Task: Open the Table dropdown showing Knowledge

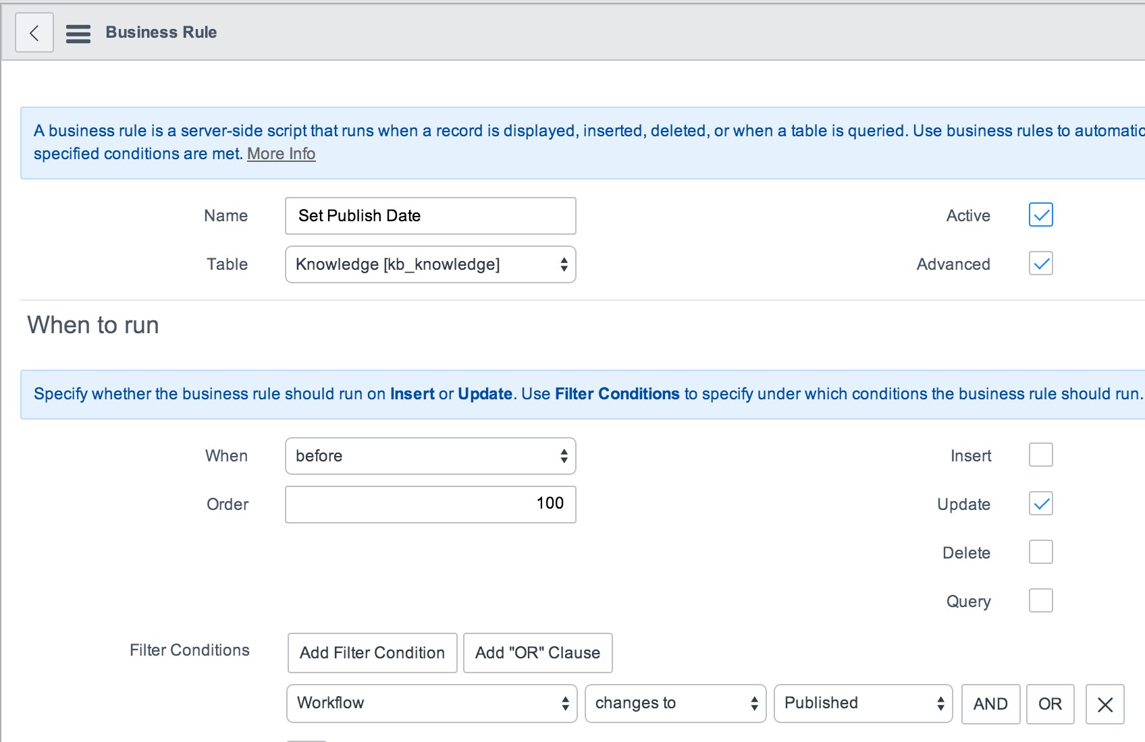Action: pyautogui.click(x=430, y=264)
